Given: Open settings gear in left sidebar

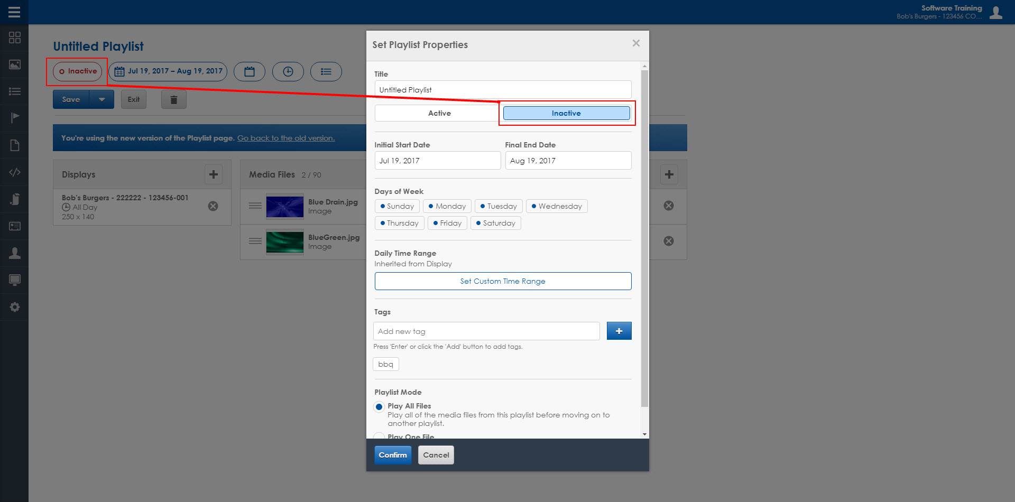Looking at the screenshot, I should (x=14, y=307).
